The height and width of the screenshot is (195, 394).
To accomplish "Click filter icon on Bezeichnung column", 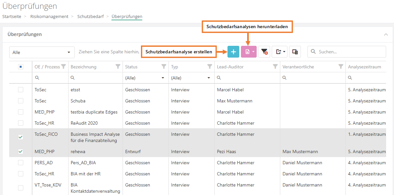I will click(x=118, y=67).
